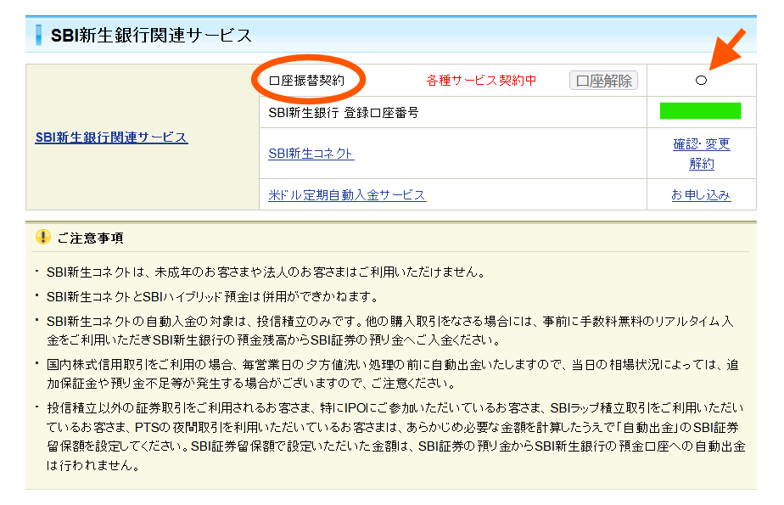Click the 解約 link
The height and width of the screenshot is (505, 784).
click(x=702, y=164)
